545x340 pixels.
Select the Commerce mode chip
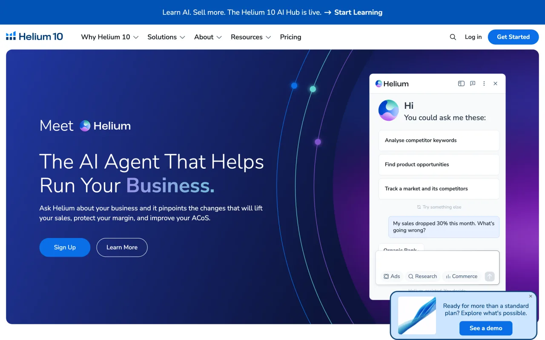[x=461, y=276]
